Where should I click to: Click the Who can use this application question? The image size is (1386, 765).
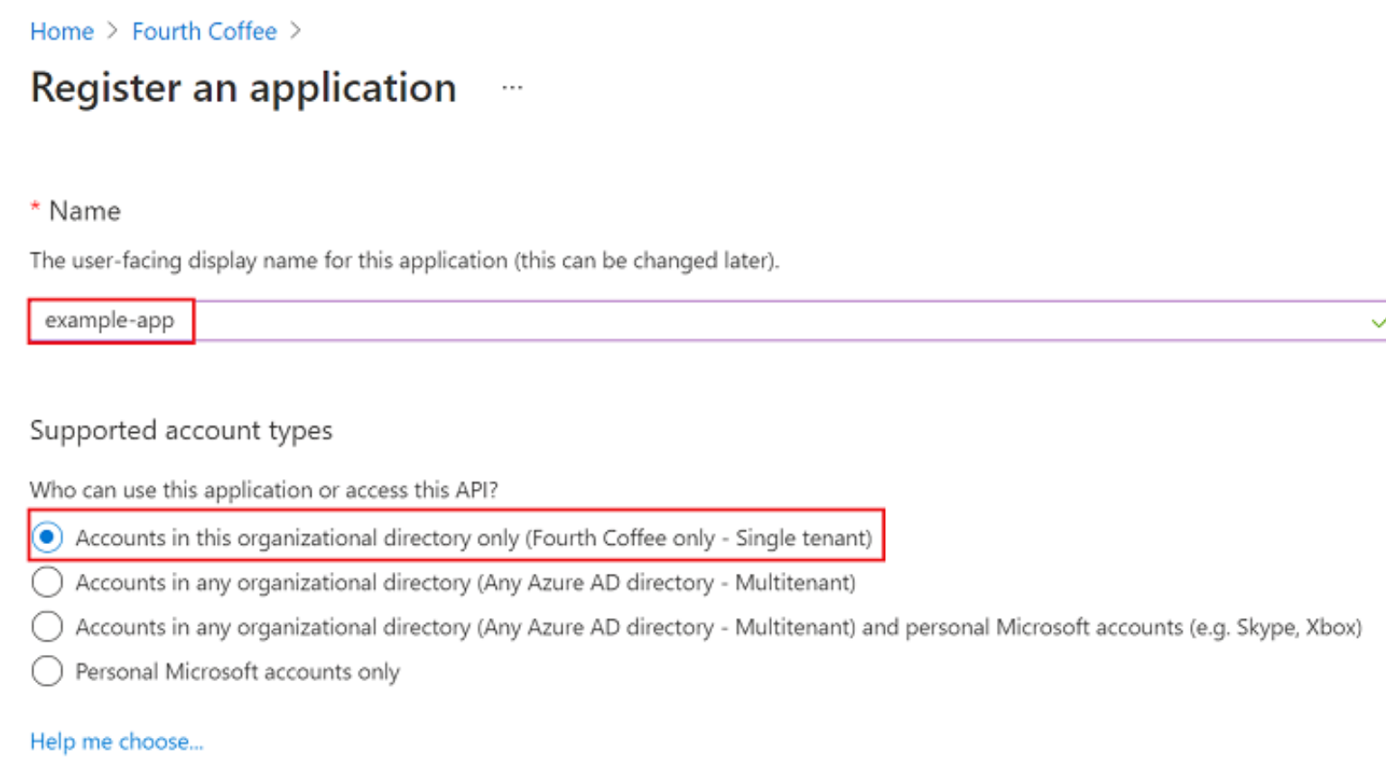264,490
